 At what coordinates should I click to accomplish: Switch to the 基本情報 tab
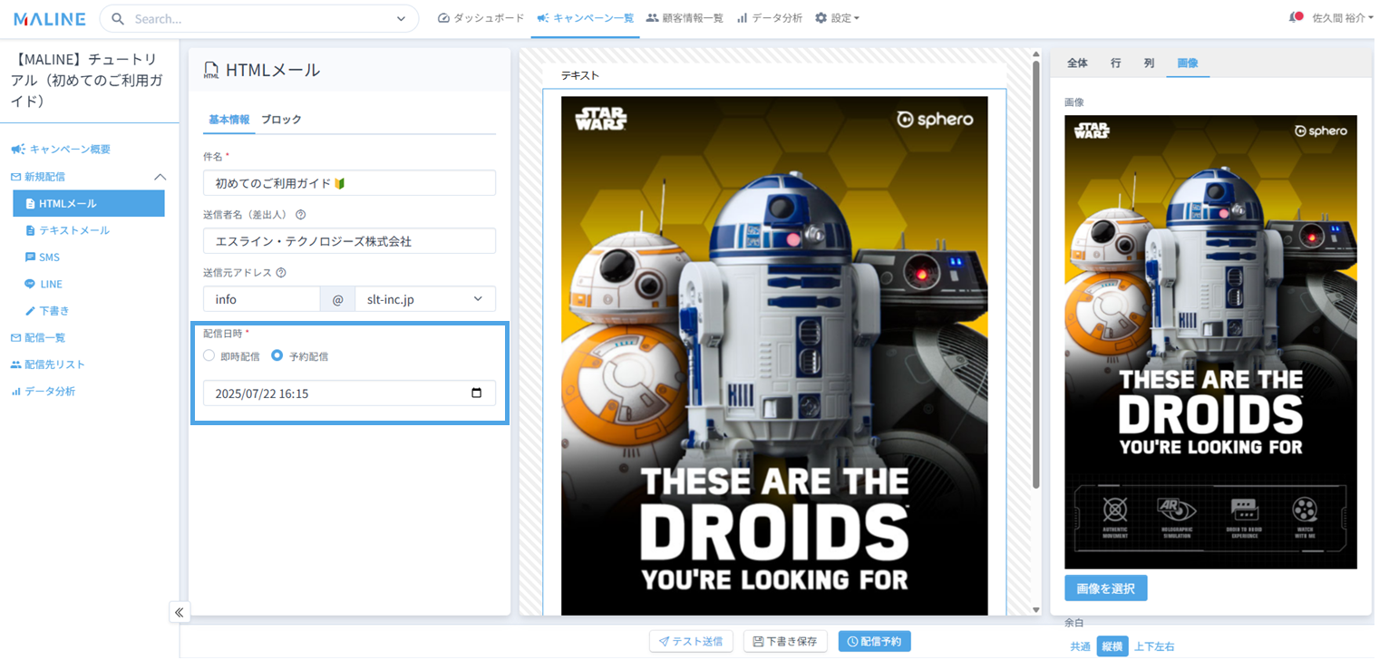pos(228,120)
